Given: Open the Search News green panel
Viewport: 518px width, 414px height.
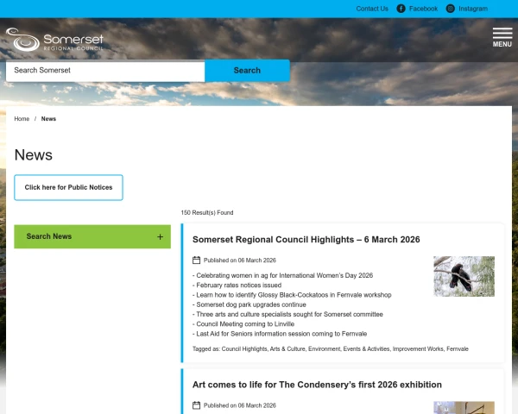Looking at the screenshot, I should 92,236.
